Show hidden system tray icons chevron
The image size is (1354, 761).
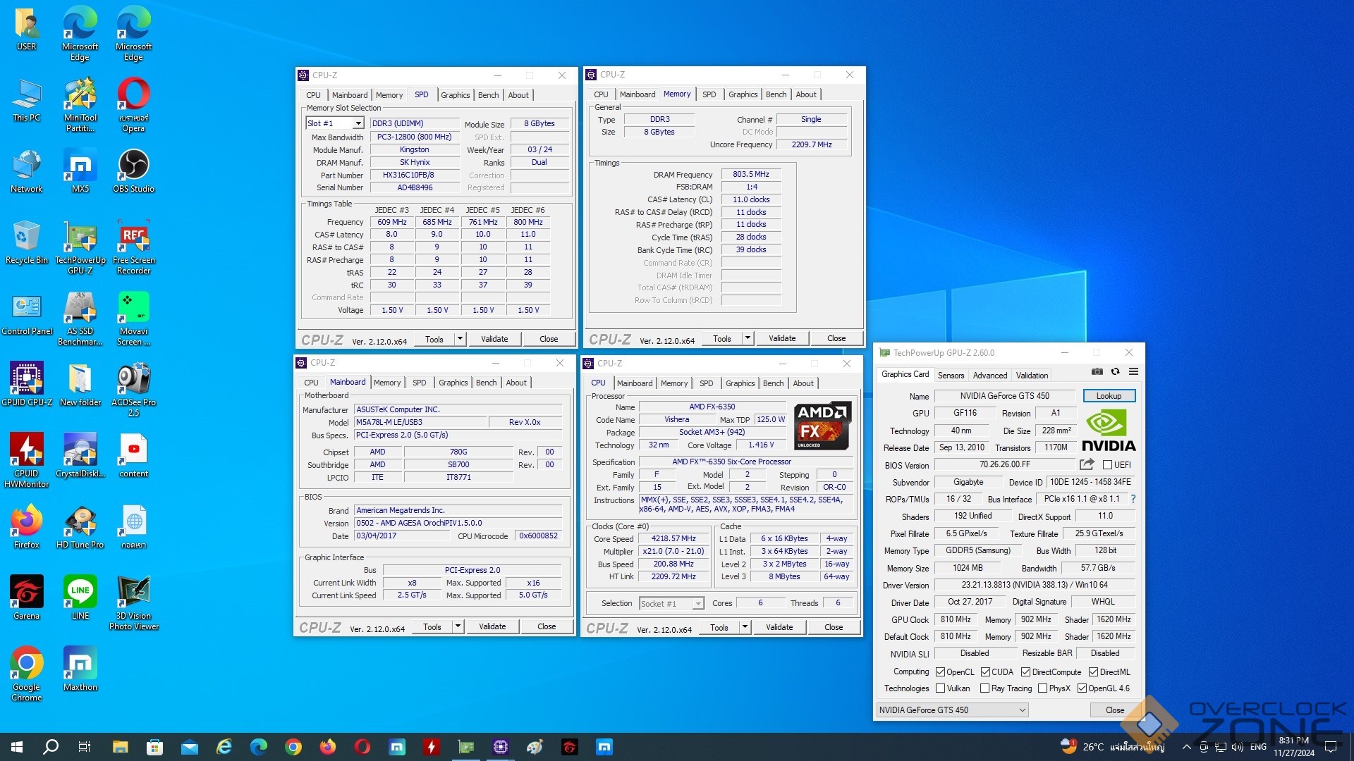point(1186,747)
